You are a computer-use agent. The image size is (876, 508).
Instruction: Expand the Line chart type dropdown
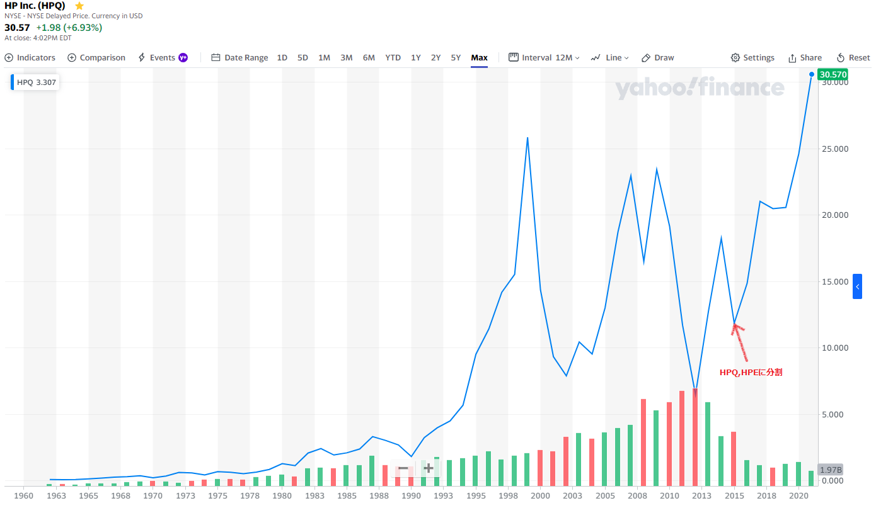click(x=610, y=57)
